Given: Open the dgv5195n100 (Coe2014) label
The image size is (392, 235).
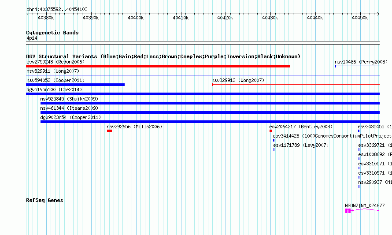Looking at the screenshot, I should tap(54, 90).
